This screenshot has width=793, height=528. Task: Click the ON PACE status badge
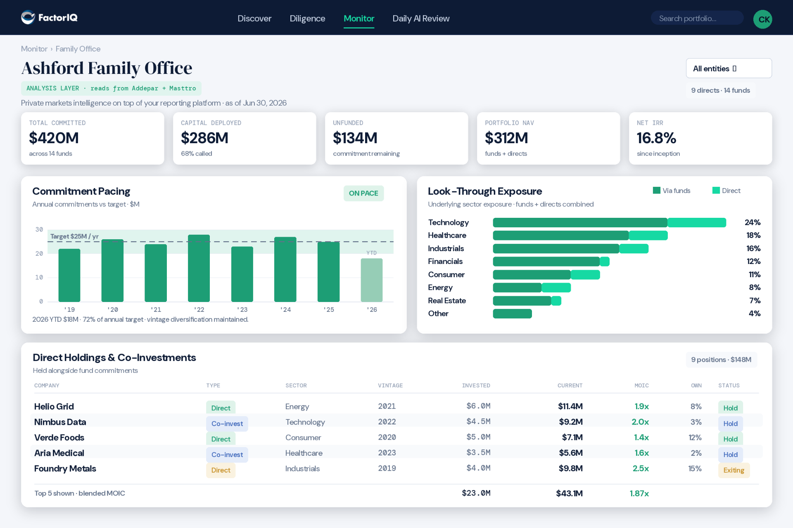coord(363,193)
